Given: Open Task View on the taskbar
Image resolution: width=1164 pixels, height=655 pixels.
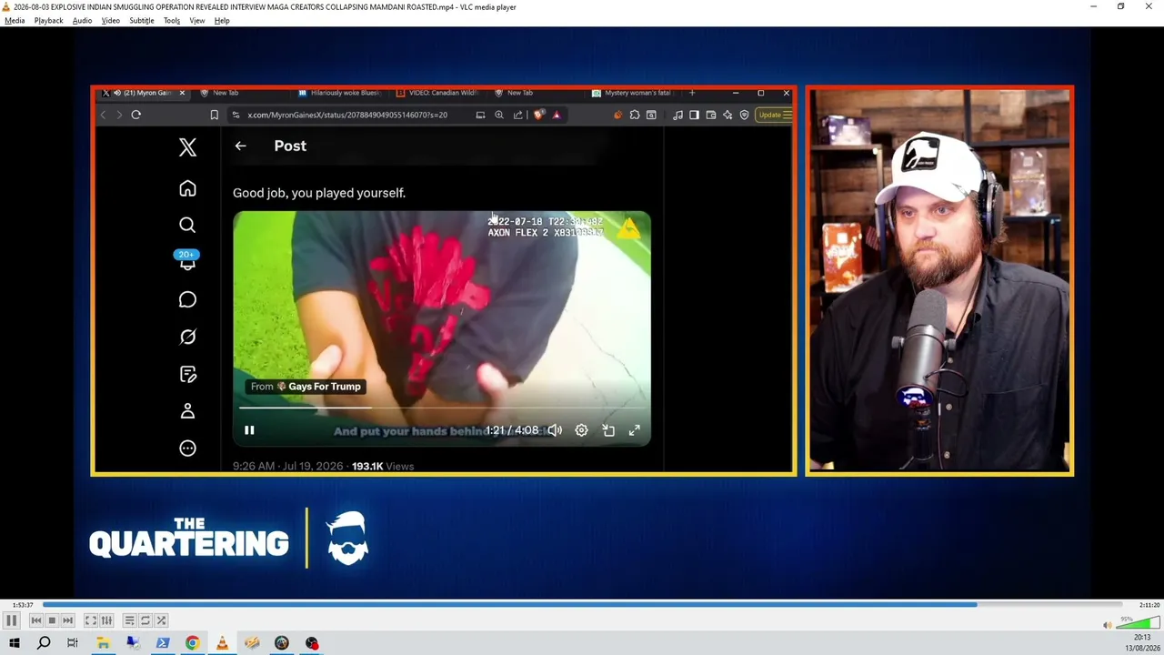Looking at the screenshot, I should tap(73, 643).
